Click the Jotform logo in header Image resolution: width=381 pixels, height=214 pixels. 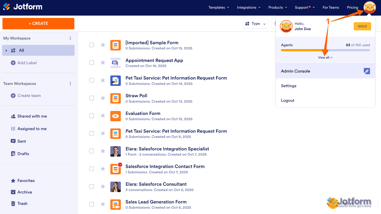click(x=23, y=7)
